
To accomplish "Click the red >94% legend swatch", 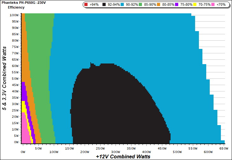I will coord(87,5).
